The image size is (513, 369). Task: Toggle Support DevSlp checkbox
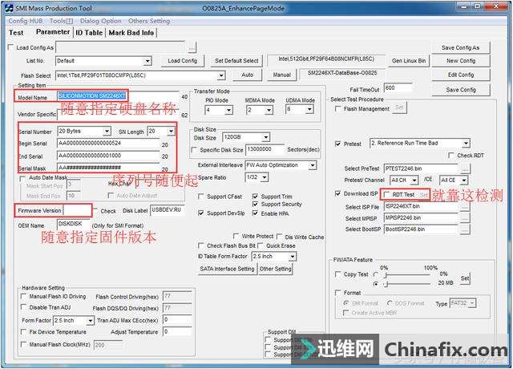[x=201, y=213]
